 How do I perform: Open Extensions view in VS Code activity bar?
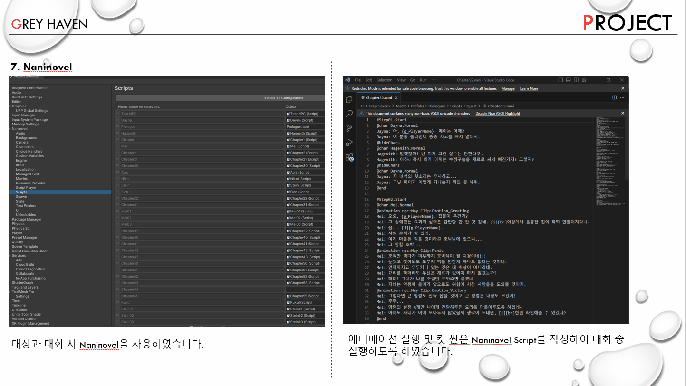(x=349, y=156)
